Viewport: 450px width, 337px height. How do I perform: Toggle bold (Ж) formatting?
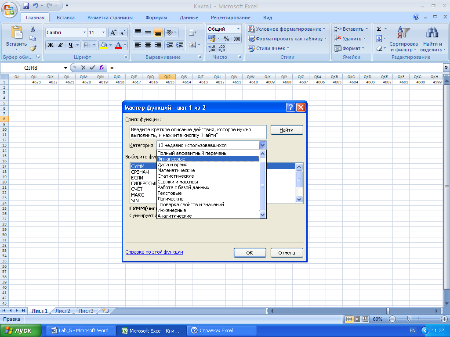pos(51,45)
